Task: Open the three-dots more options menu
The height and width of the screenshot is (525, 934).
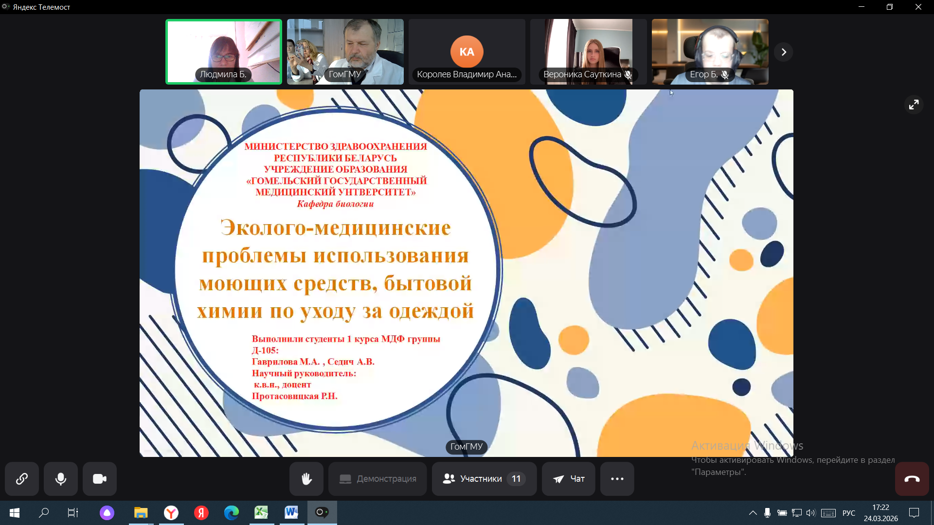Action: pos(617,479)
